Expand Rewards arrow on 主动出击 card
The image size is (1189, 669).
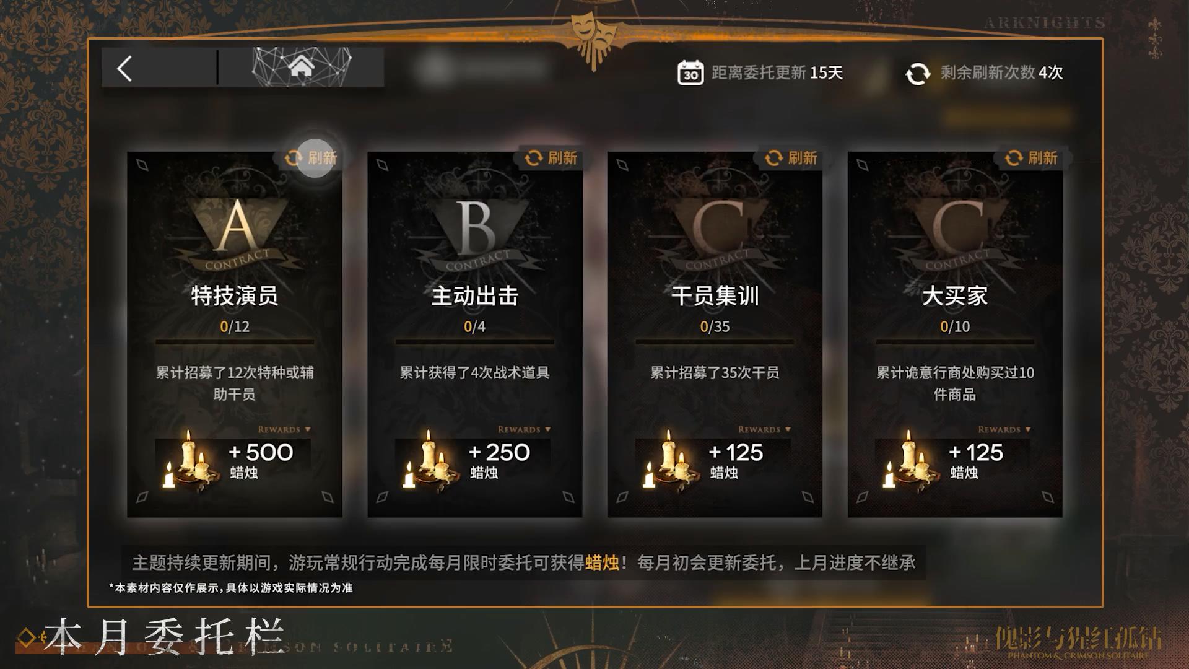(548, 430)
